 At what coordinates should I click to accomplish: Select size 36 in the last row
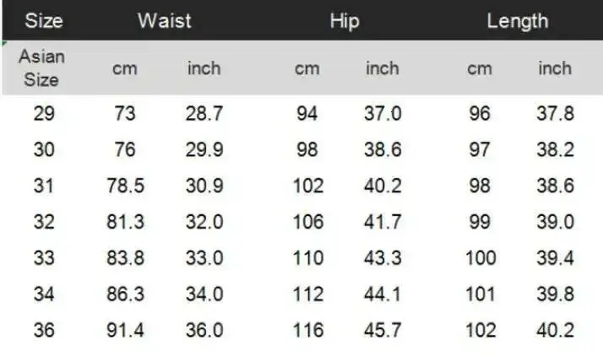tap(44, 330)
